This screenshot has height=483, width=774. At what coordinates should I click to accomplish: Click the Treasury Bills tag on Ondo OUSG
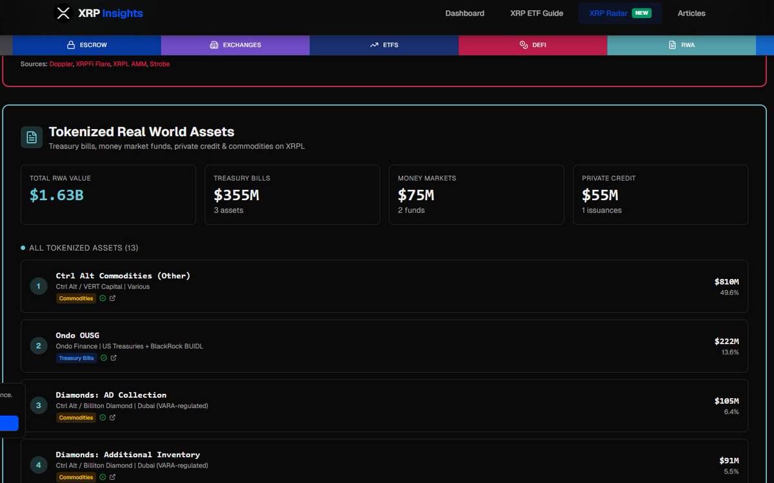click(76, 358)
